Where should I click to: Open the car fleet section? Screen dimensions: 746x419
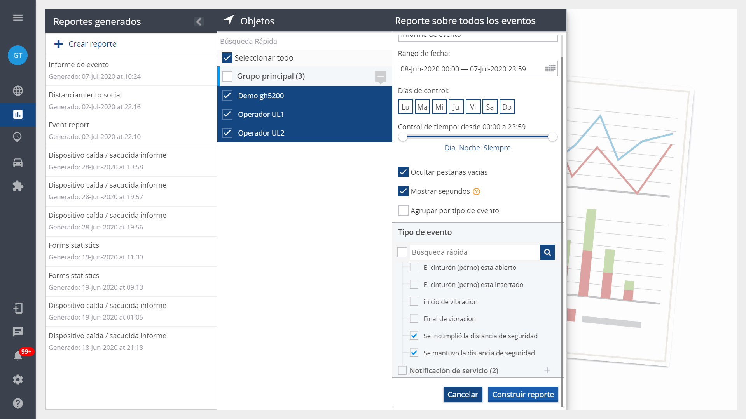[18, 162]
